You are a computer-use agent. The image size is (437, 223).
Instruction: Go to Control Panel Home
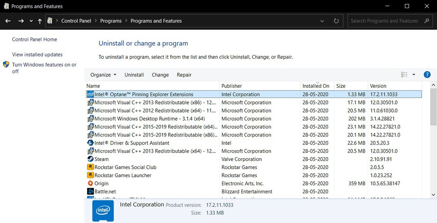[35, 39]
